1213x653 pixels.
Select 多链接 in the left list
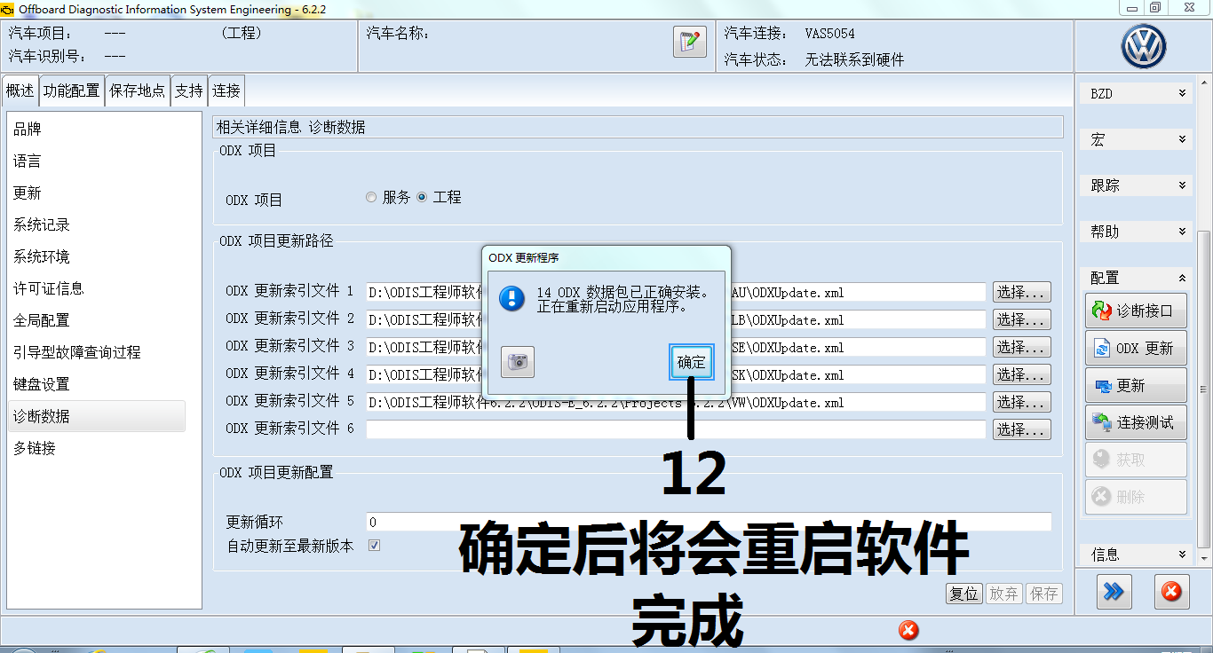(96, 448)
